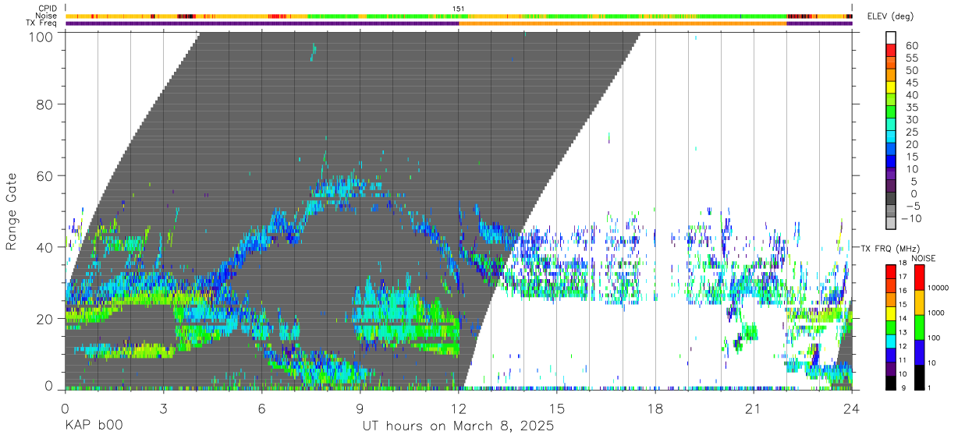Click elevation legend value 50
This screenshot has width=958, height=442.
pyautogui.click(x=912, y=70)
